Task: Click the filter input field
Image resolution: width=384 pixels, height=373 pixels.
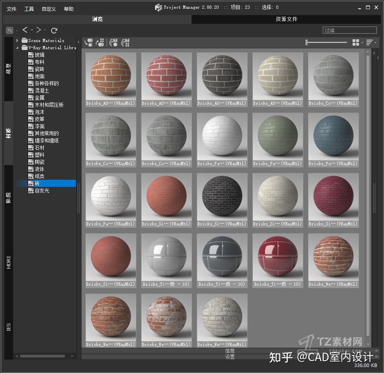Action: tap(349, 30)
